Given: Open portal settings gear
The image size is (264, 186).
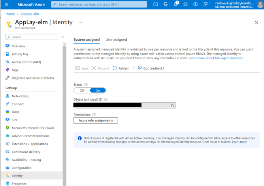Looking at the screenshot, I should point(185,4).
